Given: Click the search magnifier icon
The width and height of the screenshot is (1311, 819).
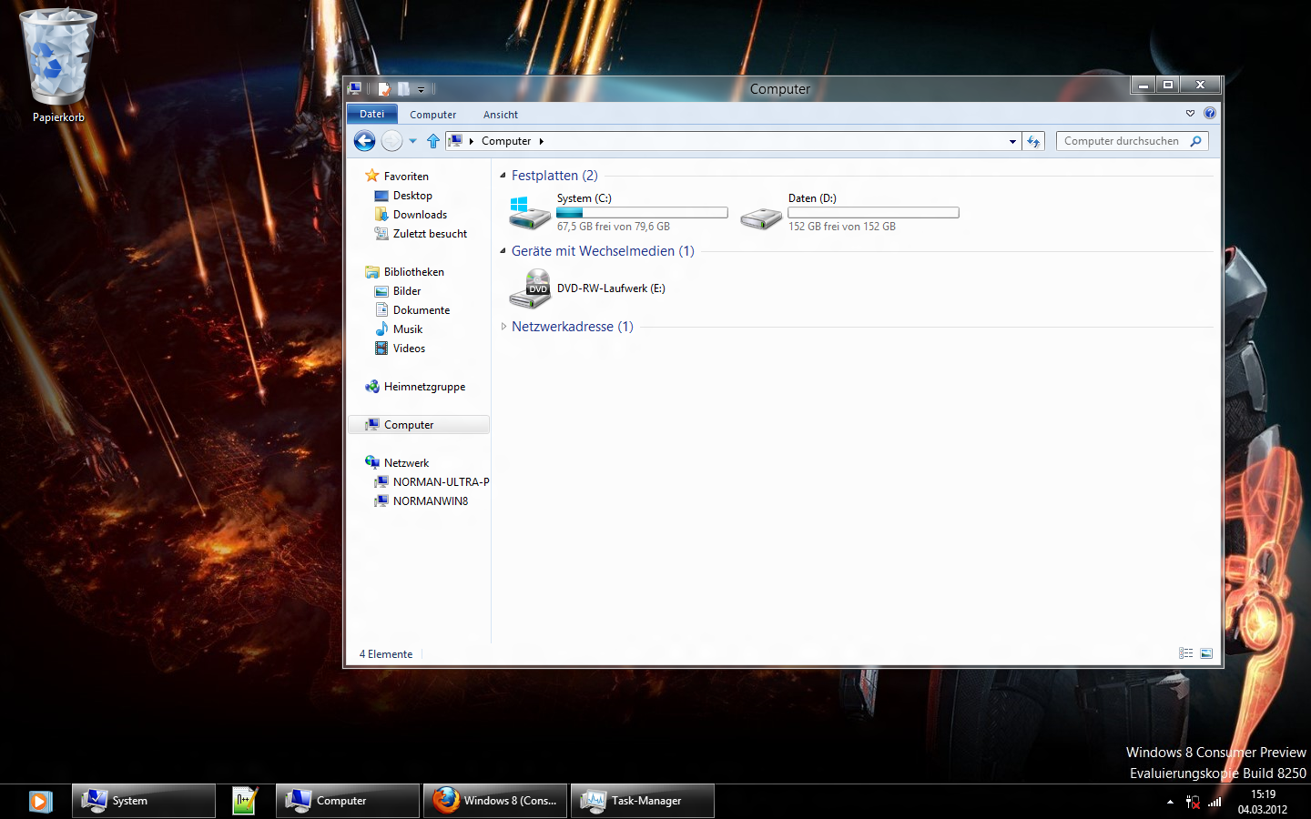Looking at the screenshot, I should point(1196,141).
